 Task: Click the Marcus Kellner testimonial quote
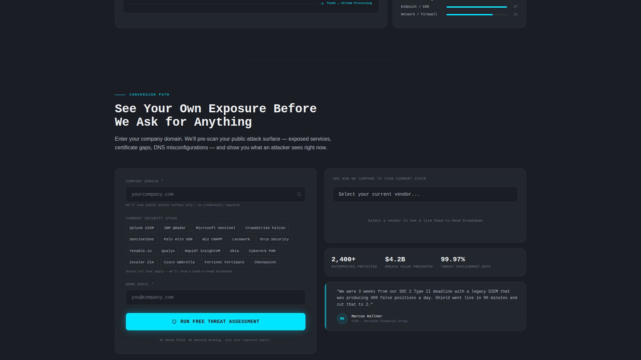427,298
